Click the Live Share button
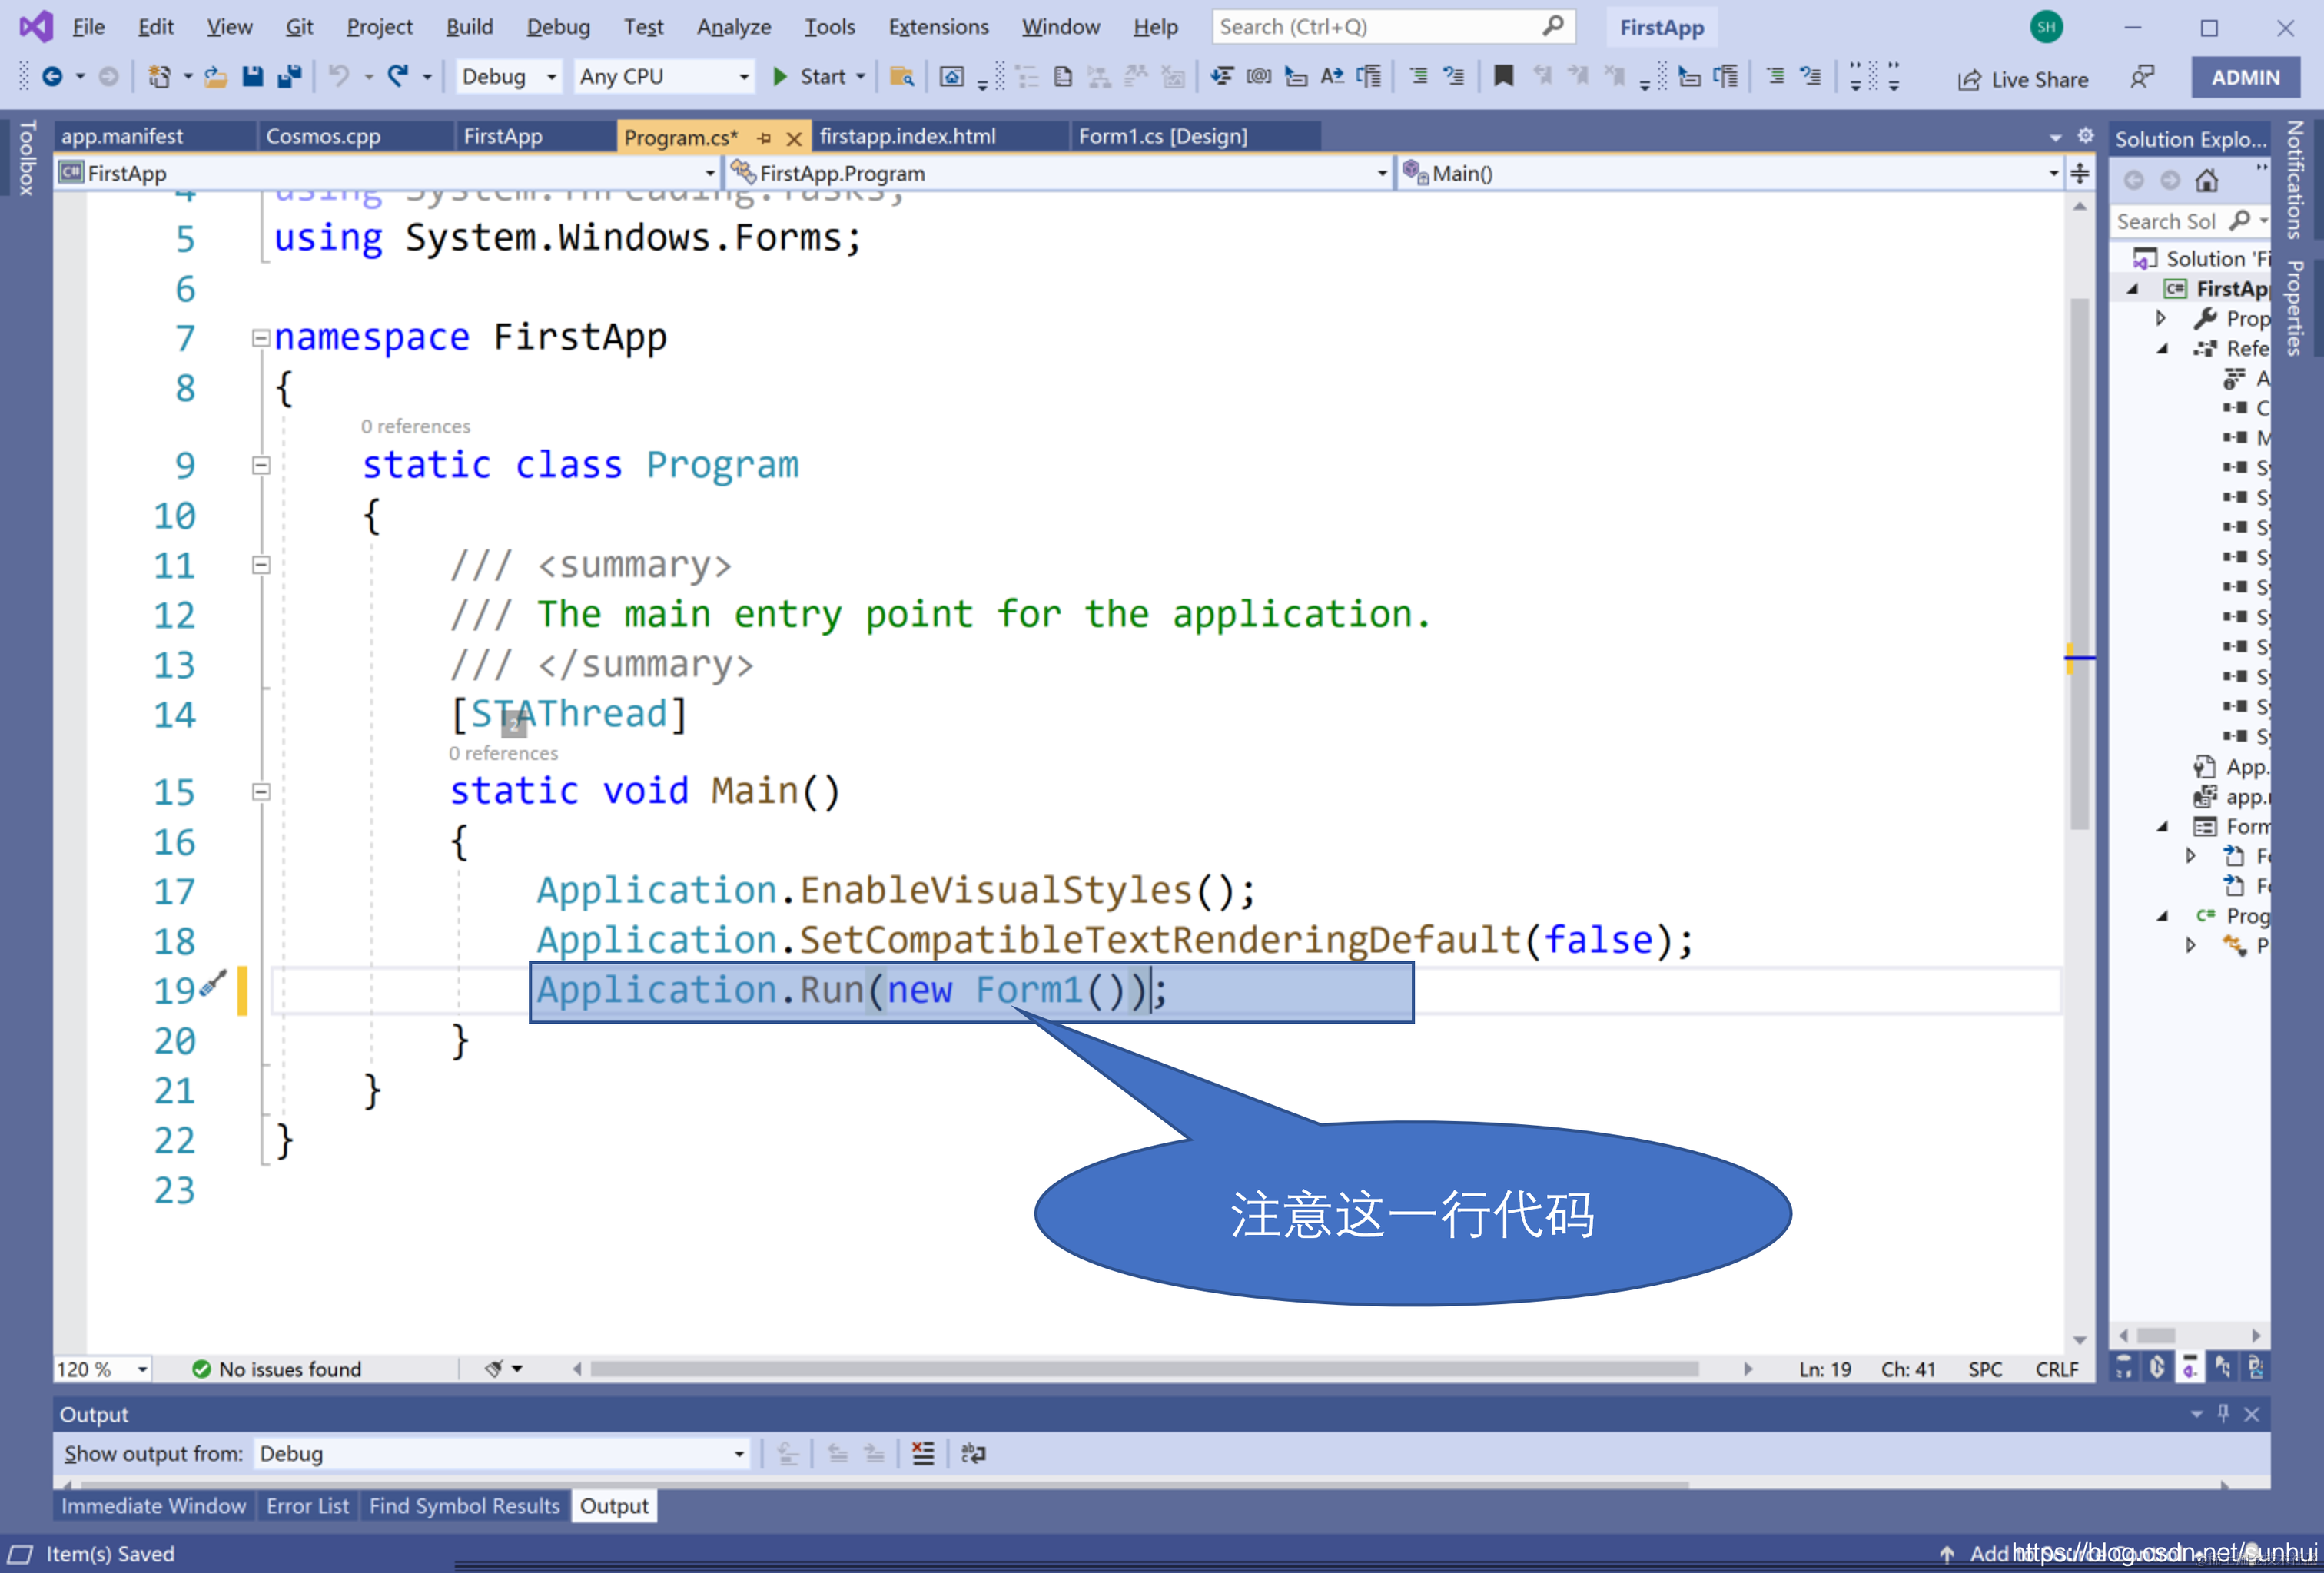The height and width of the screenshot is (1573, 2324). click(2022, 79)
